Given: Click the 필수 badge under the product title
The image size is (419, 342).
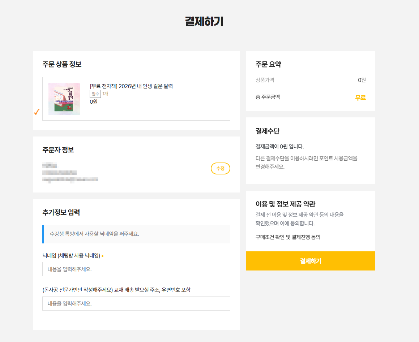Looking at the screenshot, I should pyautogui.click(x=95, y=94).
